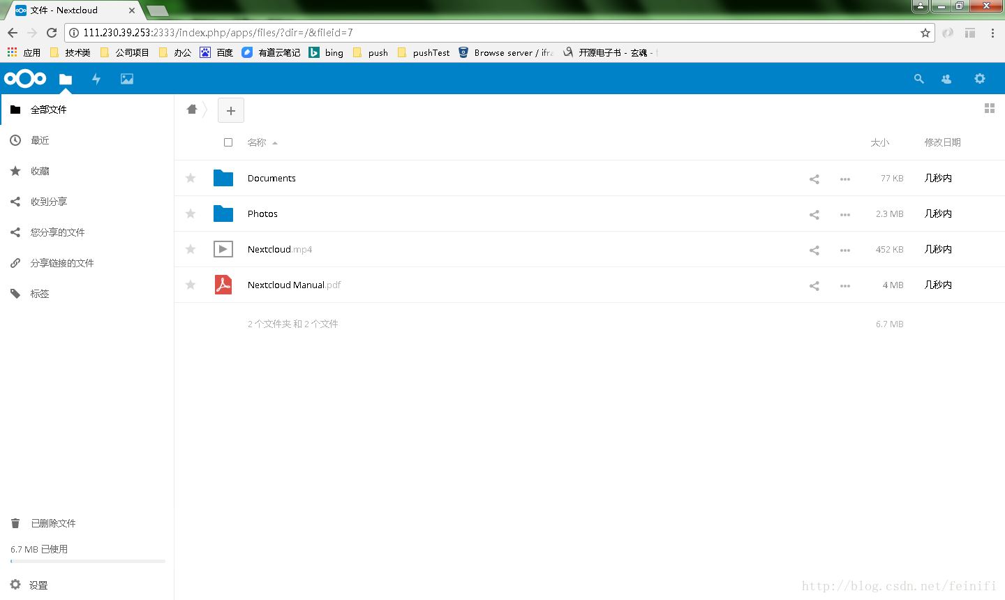The height and width of the screenshot is (600, 1005).
Task: Open the Gallery app icon
Action: click(x=126, y=78)
